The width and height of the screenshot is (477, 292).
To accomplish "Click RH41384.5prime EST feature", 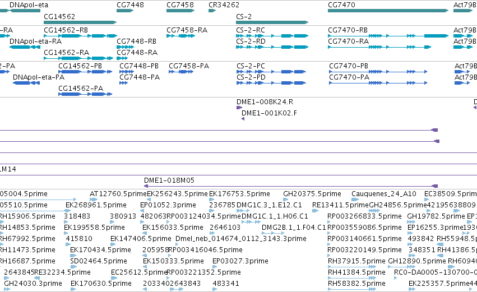I will point(352,277).
